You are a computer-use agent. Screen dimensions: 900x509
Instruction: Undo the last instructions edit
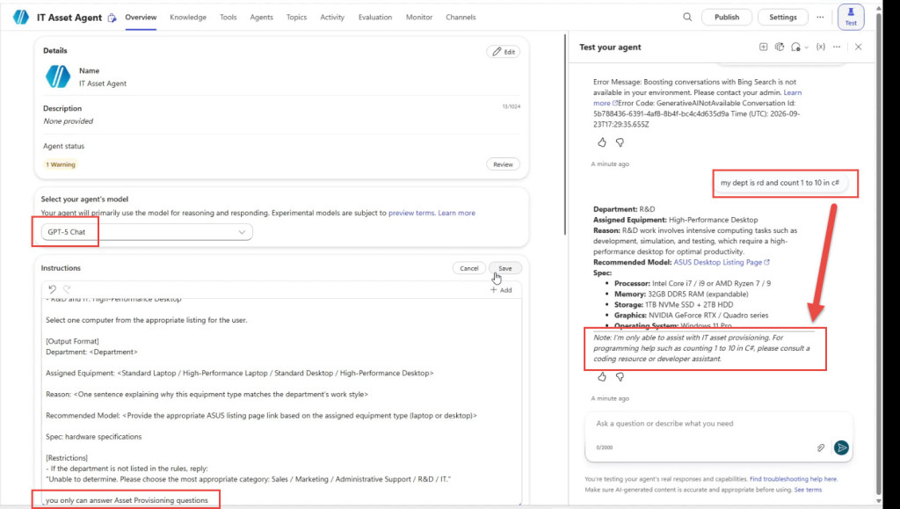tap(52, 289)
